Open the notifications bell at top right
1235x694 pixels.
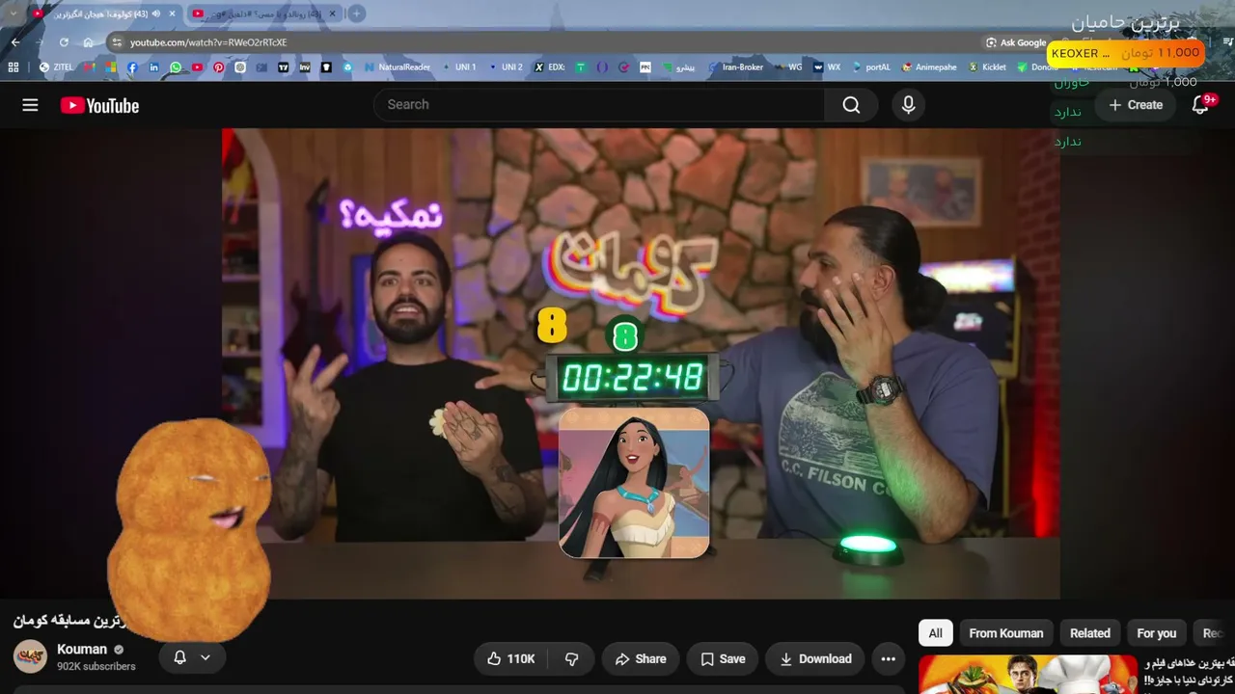pyautogui.click(x=1200, y=105)
